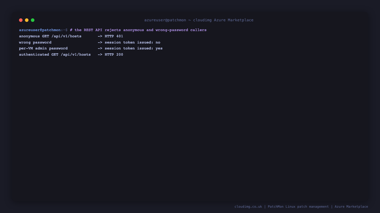Click 'session token issued: yes' output
Screen dimensions: 380x213
click(x=134, y=49)
